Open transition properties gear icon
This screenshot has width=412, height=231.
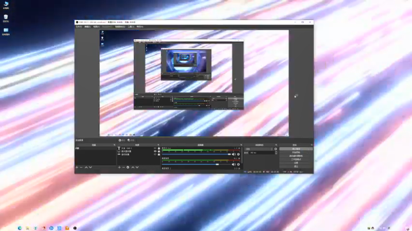pyautogui.click(x=276, y=149)
